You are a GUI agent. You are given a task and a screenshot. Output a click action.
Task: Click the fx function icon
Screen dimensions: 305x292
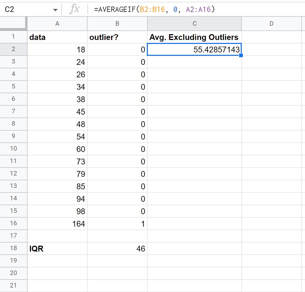74,9
